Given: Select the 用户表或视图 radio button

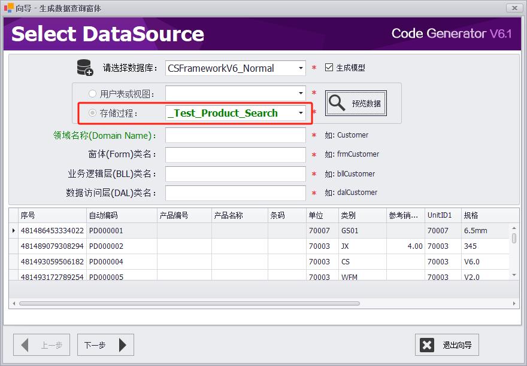Looking at the screenshot, I should click(x=92, y=94).
